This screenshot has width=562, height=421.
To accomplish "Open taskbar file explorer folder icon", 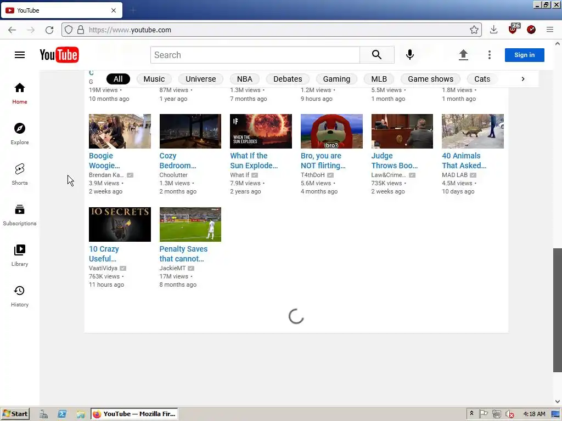I will (81, 414).
